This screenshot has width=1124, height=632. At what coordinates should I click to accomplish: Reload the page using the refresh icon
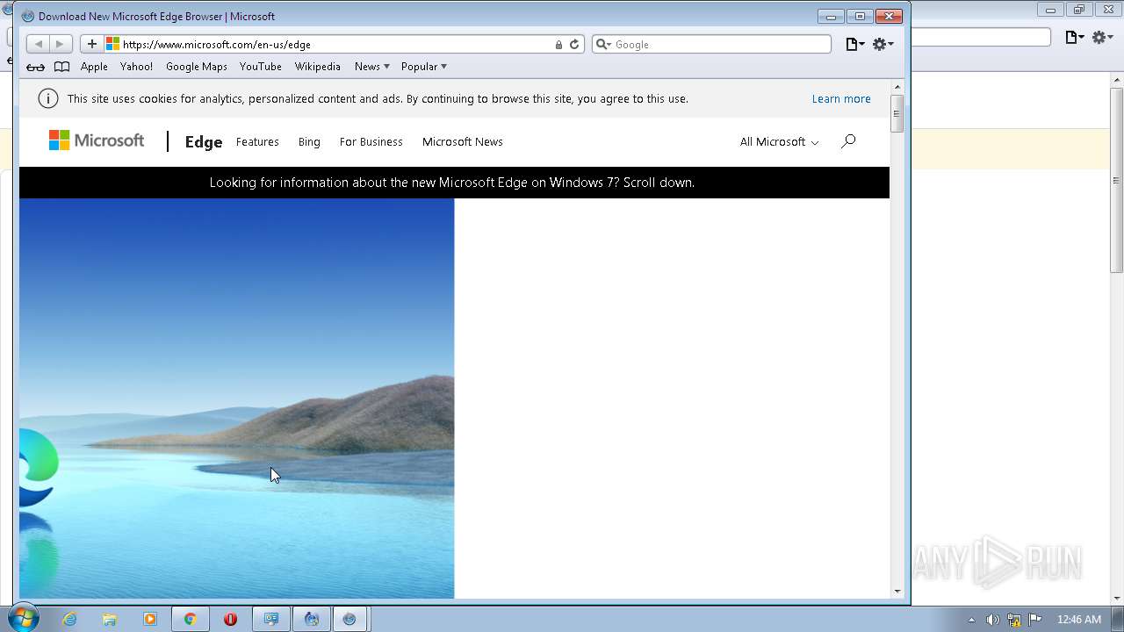point(574,44)
